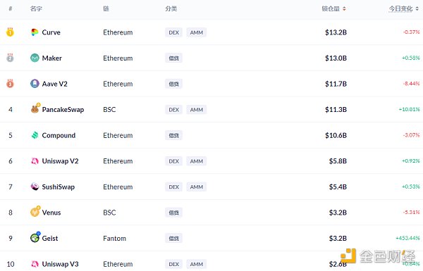
Task: Click the Aave V2 ghost logo
Action: tap(35, 84)
